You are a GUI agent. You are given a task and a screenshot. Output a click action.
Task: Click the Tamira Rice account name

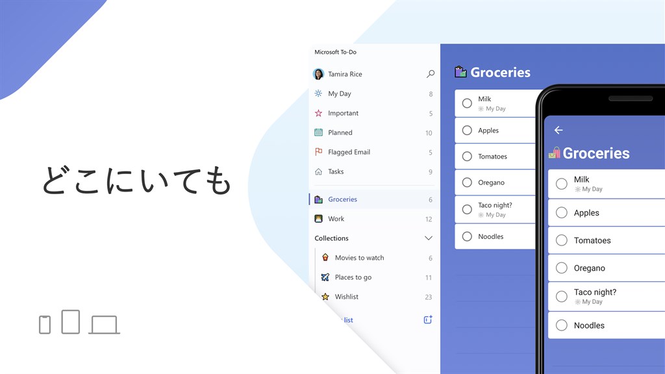click(x=345, y=74)
